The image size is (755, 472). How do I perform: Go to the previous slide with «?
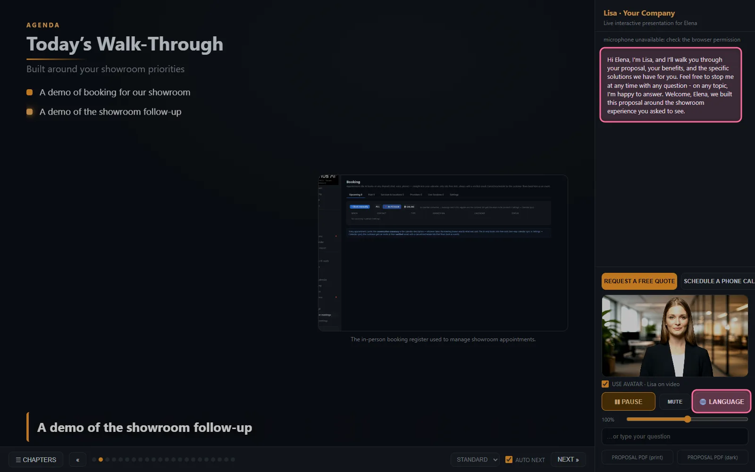click(77, 460)
